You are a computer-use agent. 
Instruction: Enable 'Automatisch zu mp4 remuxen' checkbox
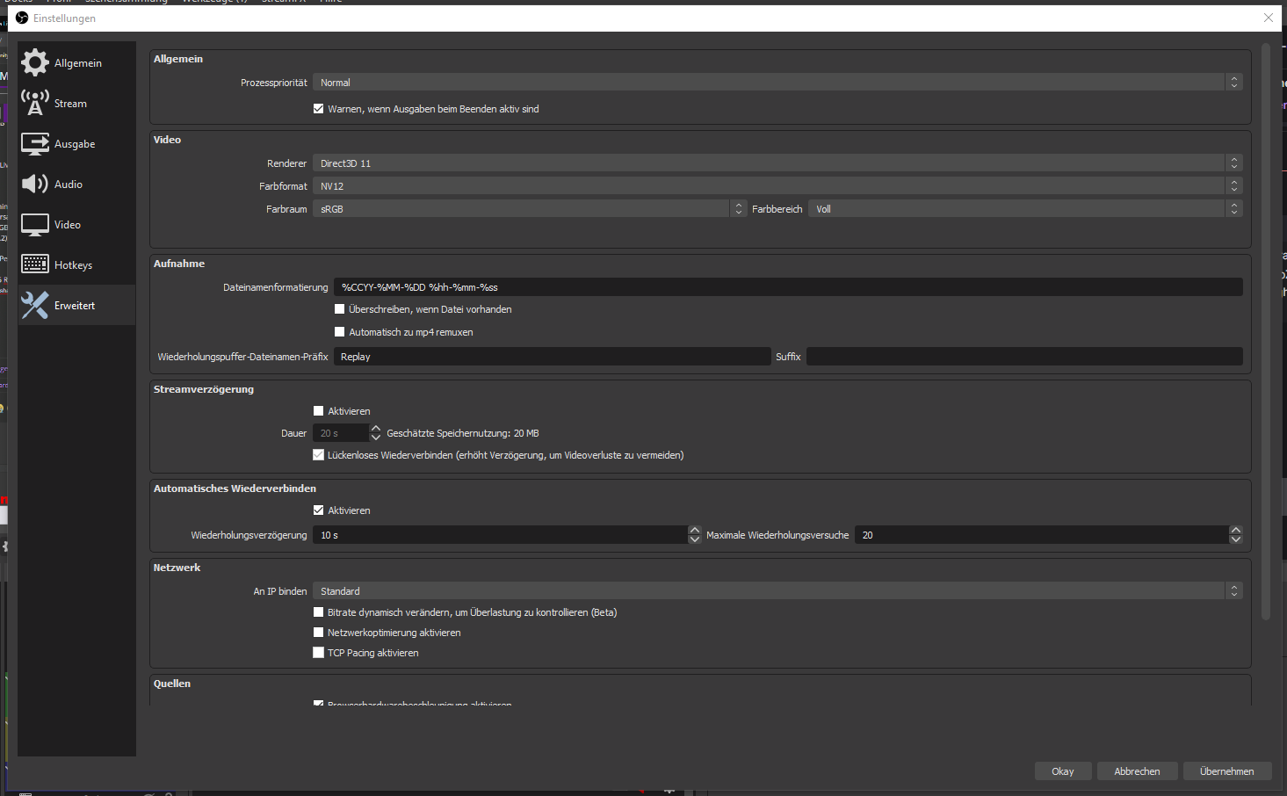[x=340, y=332]
